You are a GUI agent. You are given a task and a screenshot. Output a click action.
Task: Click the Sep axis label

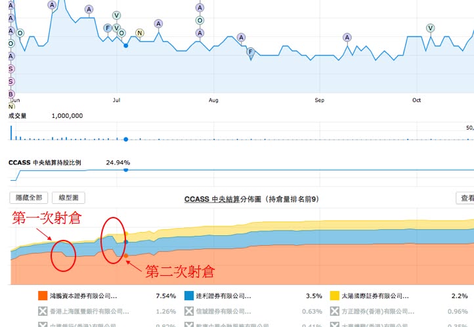(x=320, y=100)
